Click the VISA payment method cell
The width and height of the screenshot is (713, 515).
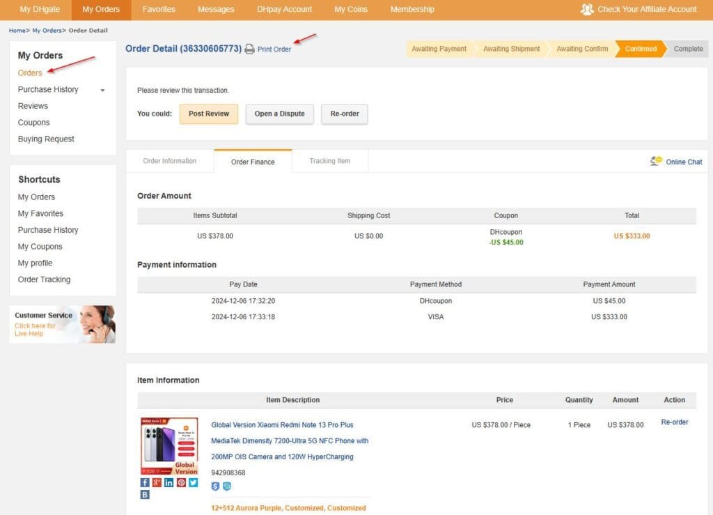(x=436, y=317)
